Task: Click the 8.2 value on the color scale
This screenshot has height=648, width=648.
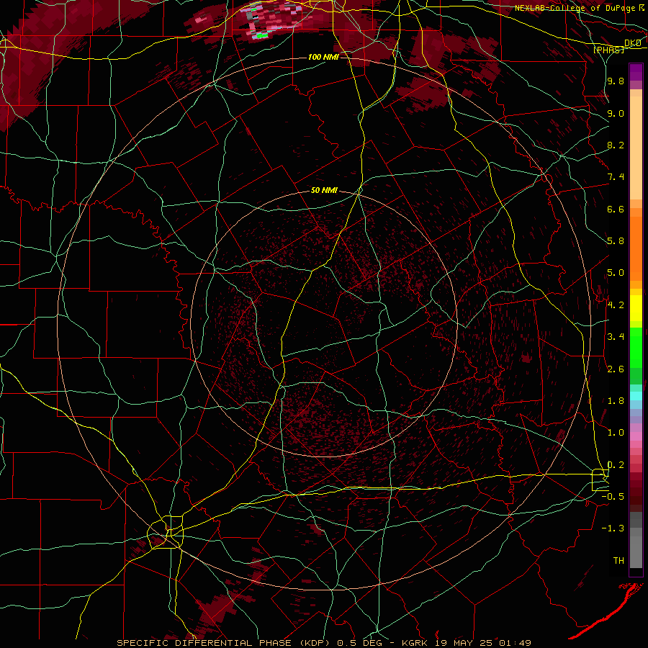Action: click(x=616, y=145)
